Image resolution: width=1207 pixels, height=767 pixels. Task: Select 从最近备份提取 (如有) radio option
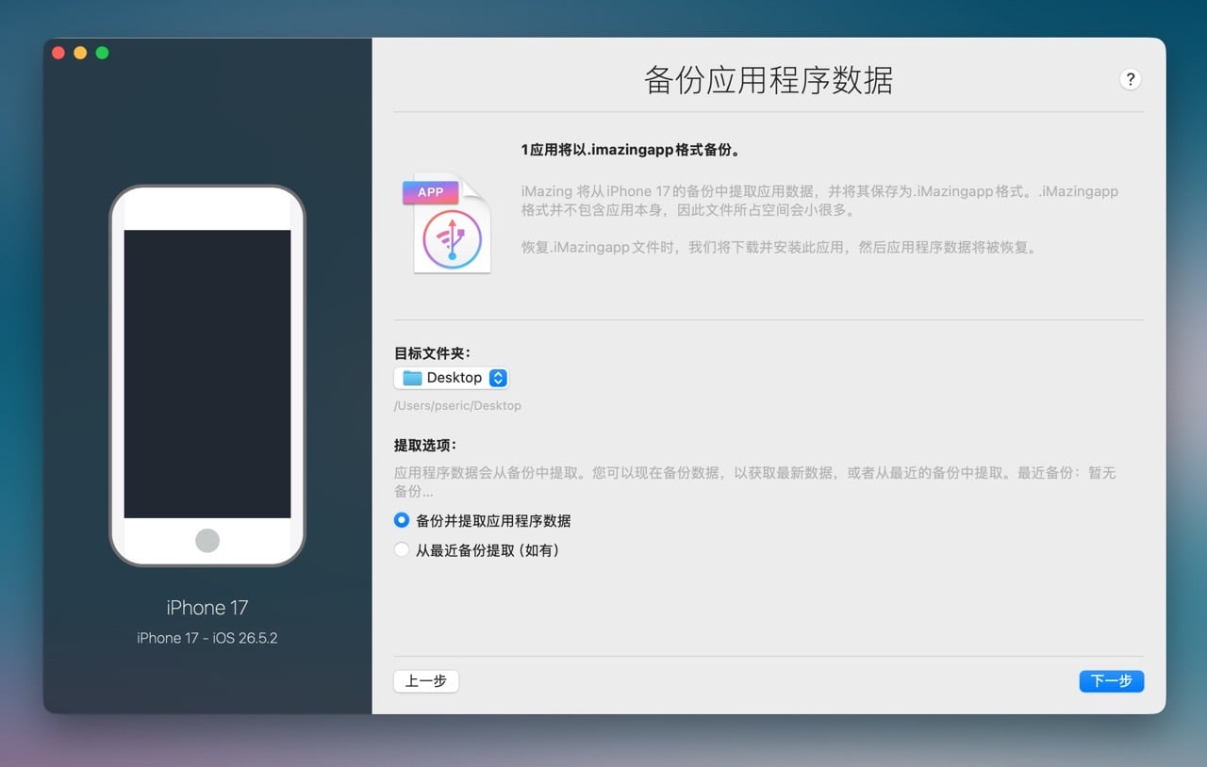pyautogui.click(x=402, y=549)
